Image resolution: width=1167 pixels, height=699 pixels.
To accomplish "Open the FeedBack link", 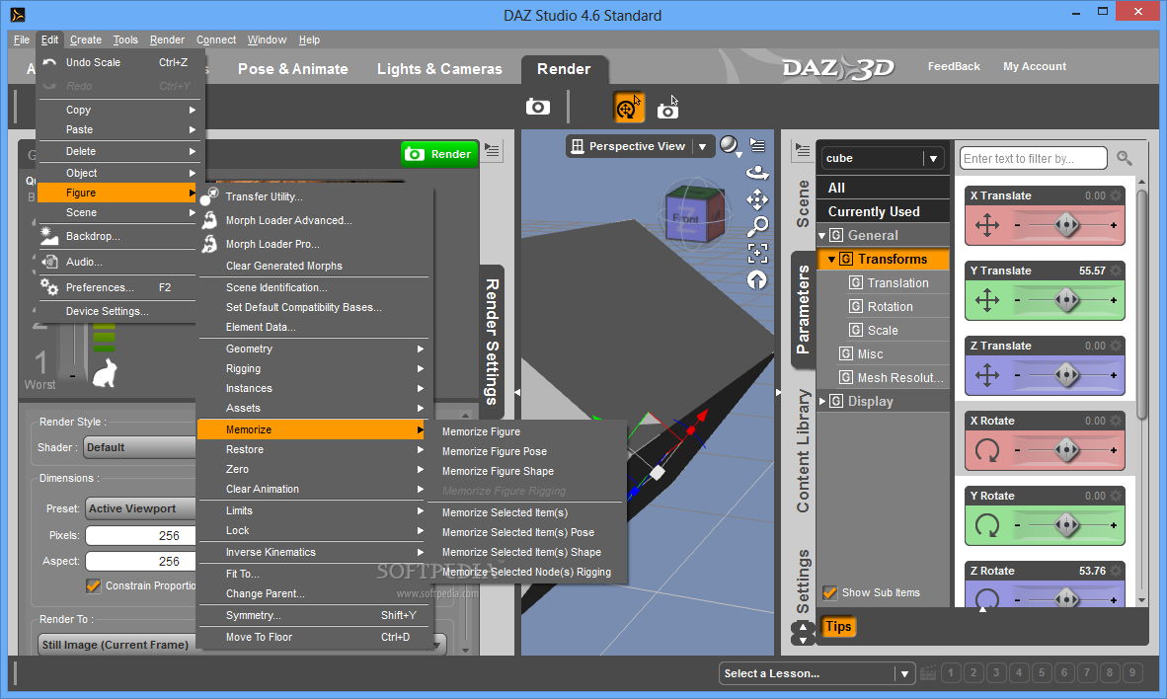I will tap(954, 66).
